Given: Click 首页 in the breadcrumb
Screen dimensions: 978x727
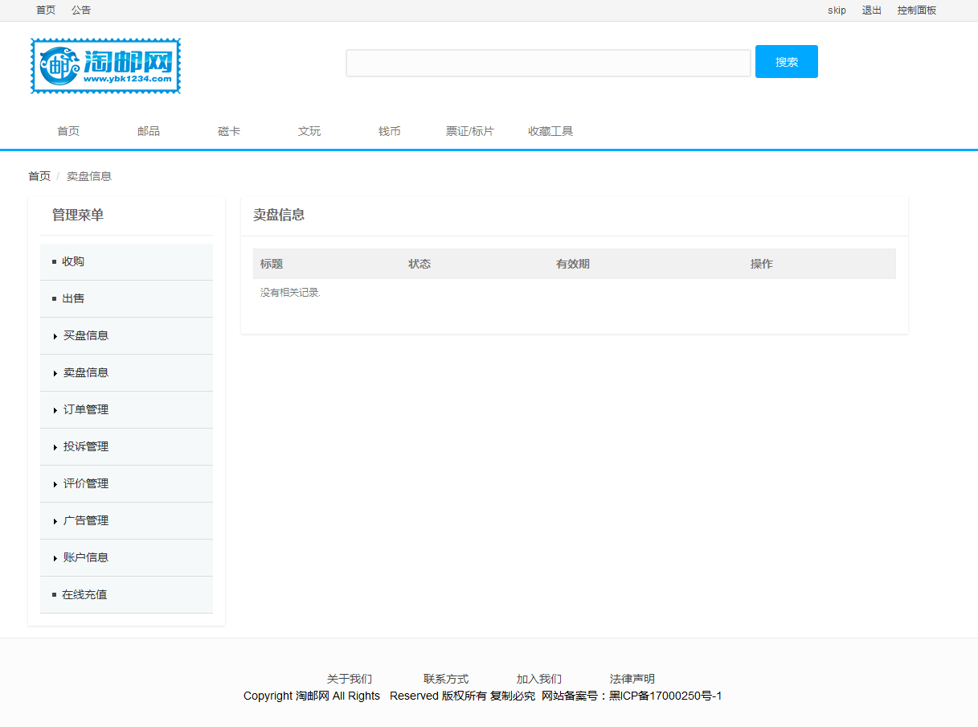Looking at the screenshot, I should (39, 176).
